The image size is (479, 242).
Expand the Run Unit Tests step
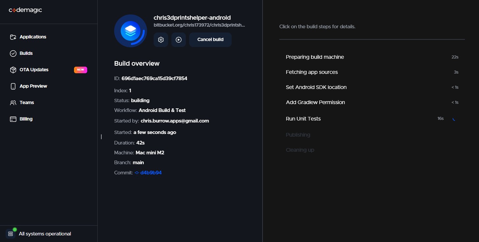pyautogui.click(x=372, y=119)
